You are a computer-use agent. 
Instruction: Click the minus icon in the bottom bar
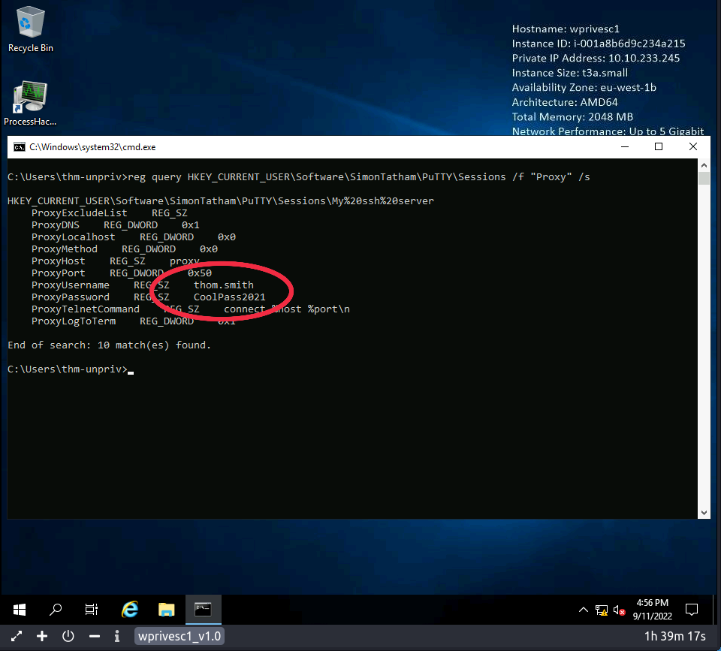pyautogui.click(x=95, y=636)
